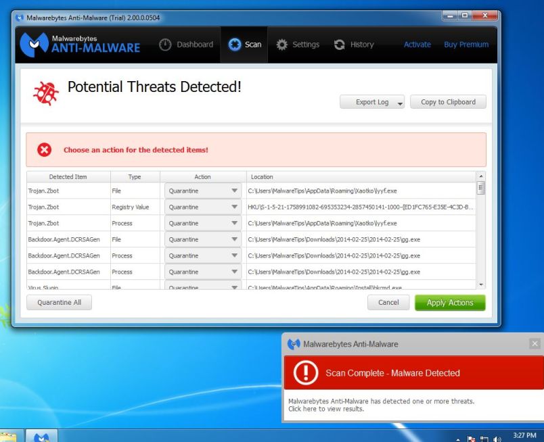Viewport: 544px width, 442px height.
Task: Click the Malwarebytes Anti-Malware logo
Action: pyautogui.click(x=81, y=45)
